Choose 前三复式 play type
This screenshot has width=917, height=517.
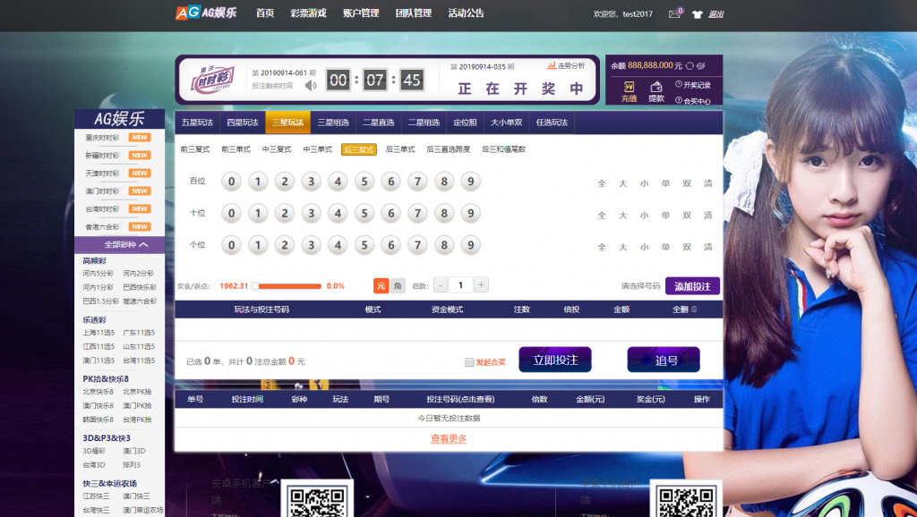click(194, 149)
